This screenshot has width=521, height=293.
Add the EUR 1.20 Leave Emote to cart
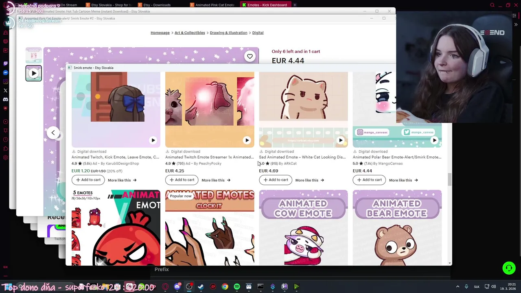coord(88,180)
